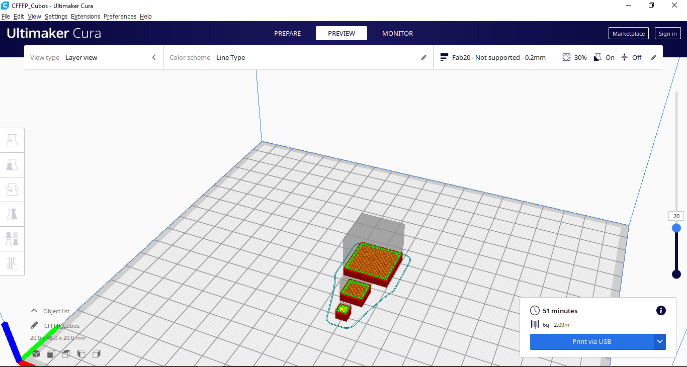Viewport: 687px width, 367px height.
Task: Click the smallest cube on the build plate
Action: click(343, 311)
